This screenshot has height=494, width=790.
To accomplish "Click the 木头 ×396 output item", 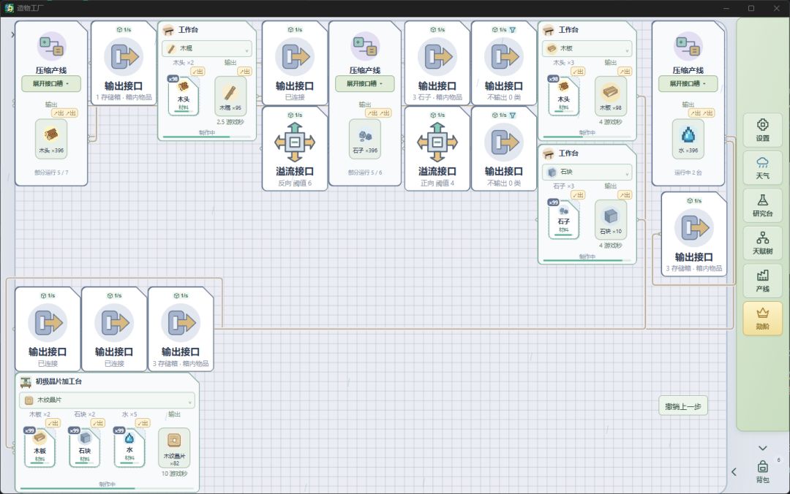I will (51, 139).
